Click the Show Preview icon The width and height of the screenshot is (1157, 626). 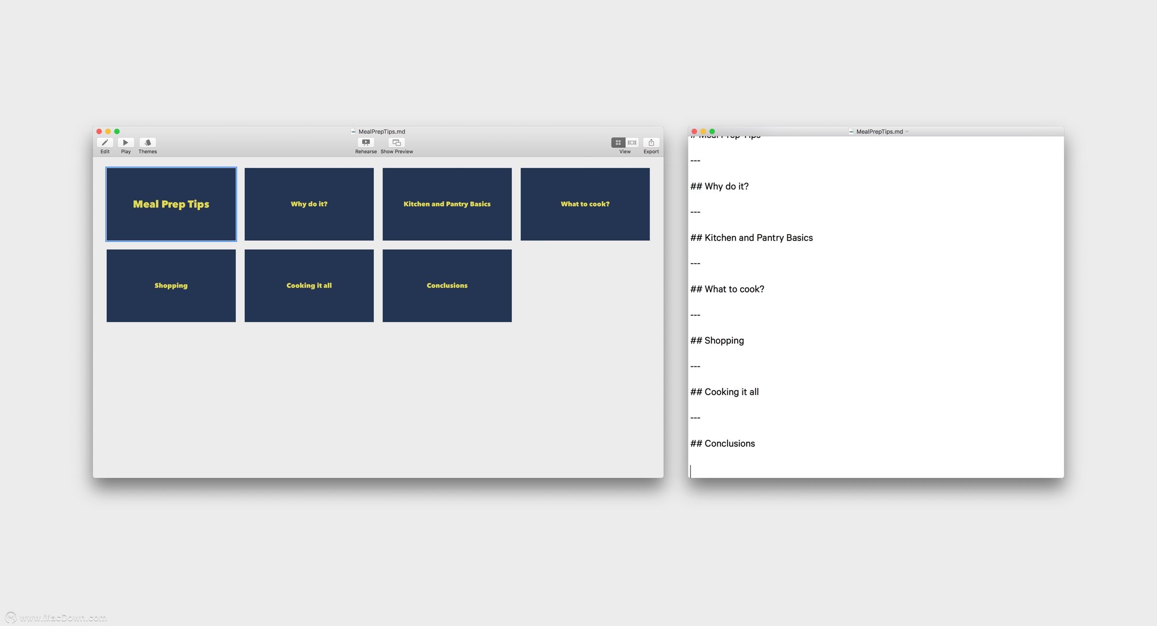point(395,142)
